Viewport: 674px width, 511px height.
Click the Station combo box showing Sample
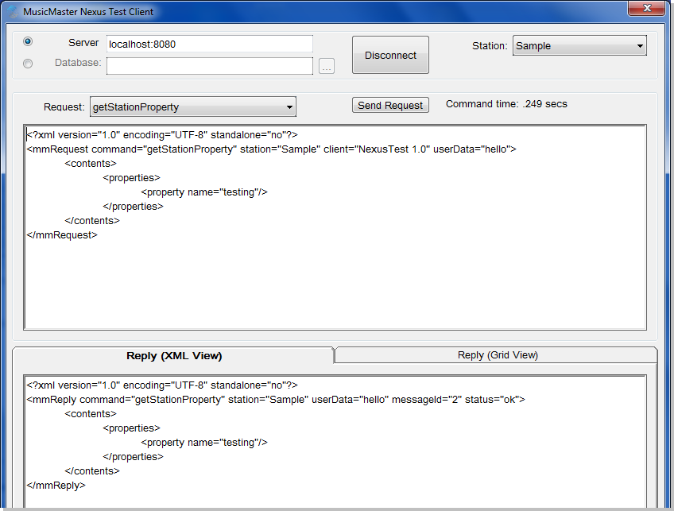(x=579, y=46)
